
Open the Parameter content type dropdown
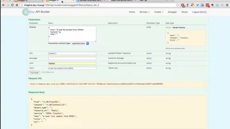pos(80,43)
